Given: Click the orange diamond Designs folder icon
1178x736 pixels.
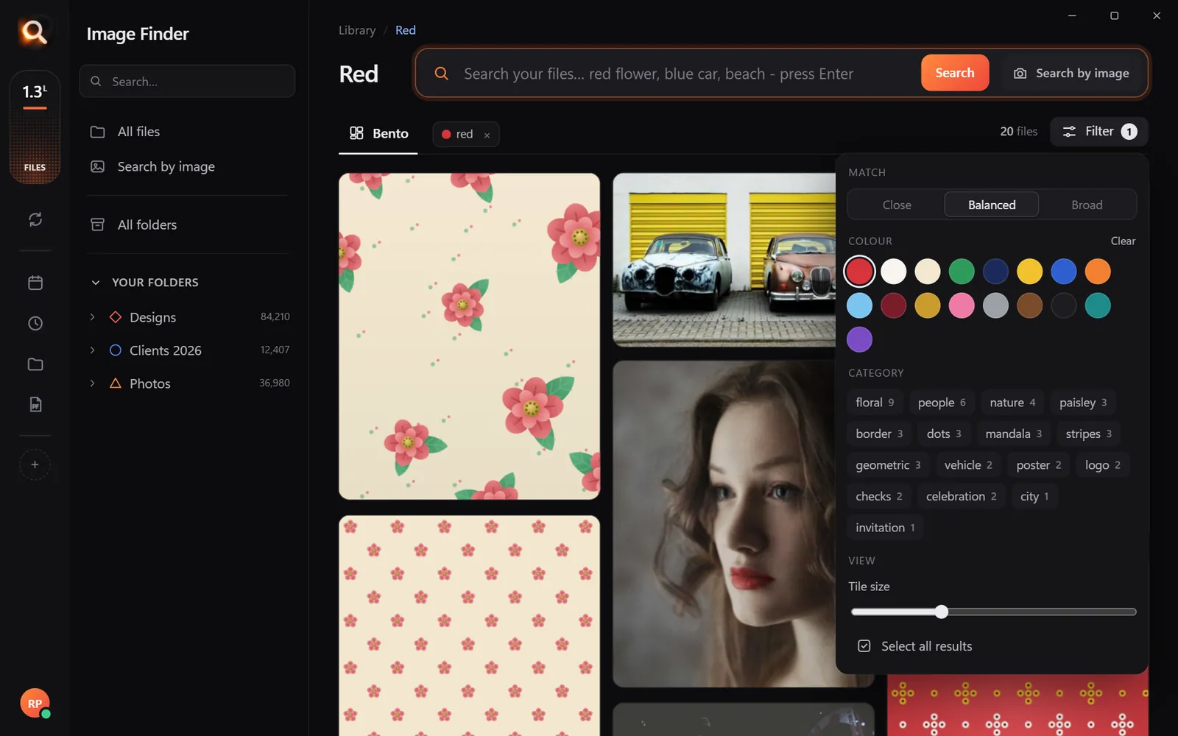Looking at the screenshot, I should click(x=116, y=317).
